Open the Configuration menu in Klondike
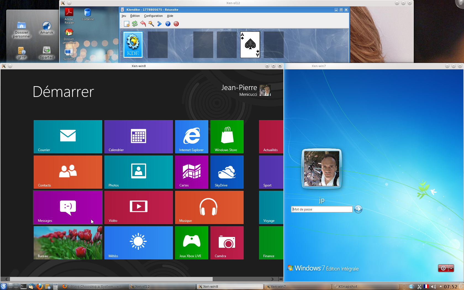Screen dimensions: 464x290 (153, 16)
